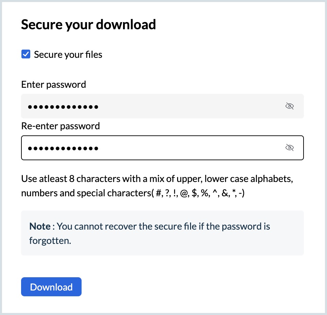Uncheck the Secure your files checkbox
This screenshot has width=327, height=315.
pos(26,54)
